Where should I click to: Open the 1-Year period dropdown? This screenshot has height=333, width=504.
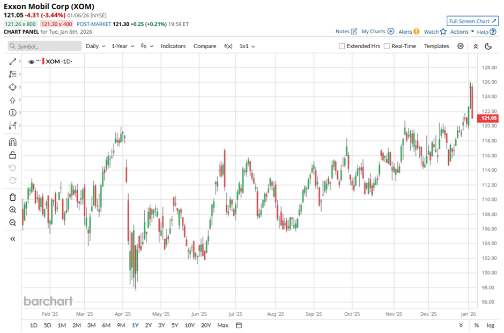click(123, 46)
